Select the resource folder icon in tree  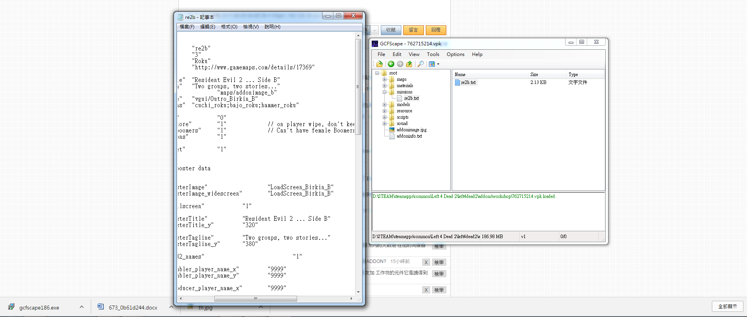[392, 111]
